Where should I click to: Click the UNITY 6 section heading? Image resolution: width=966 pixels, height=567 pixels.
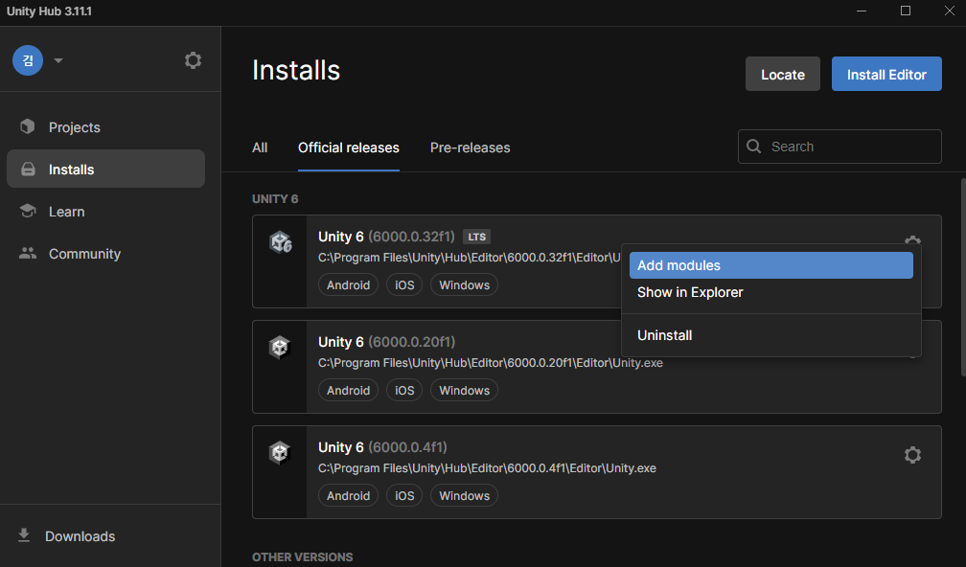(x=275, y=199)
